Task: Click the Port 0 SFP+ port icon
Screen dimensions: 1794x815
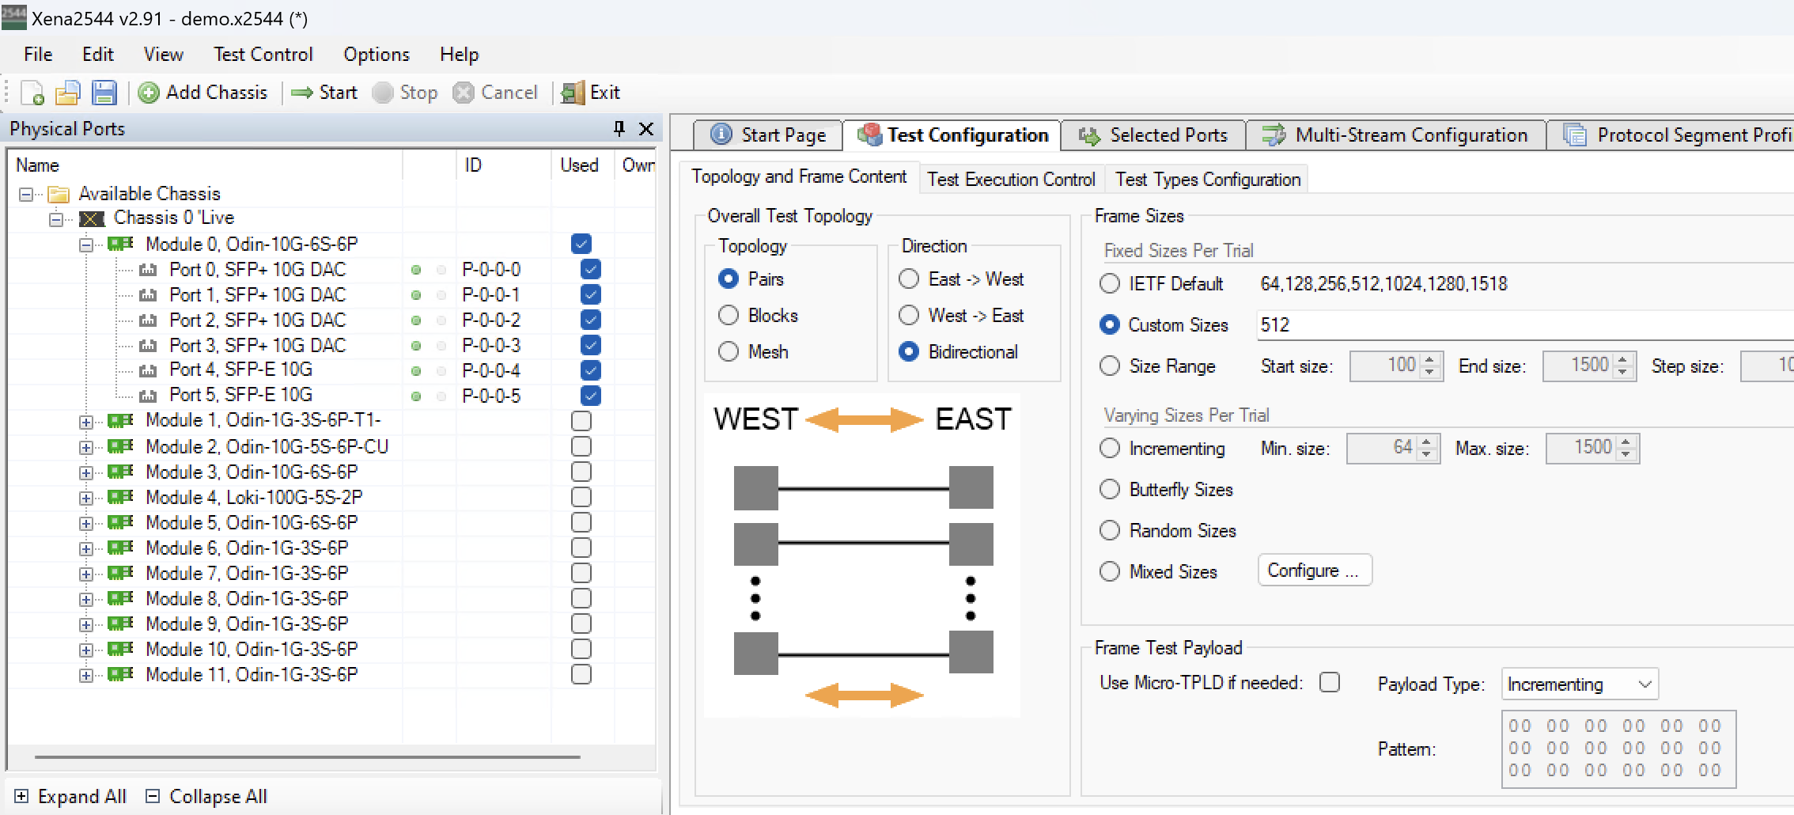Action: 148,270
